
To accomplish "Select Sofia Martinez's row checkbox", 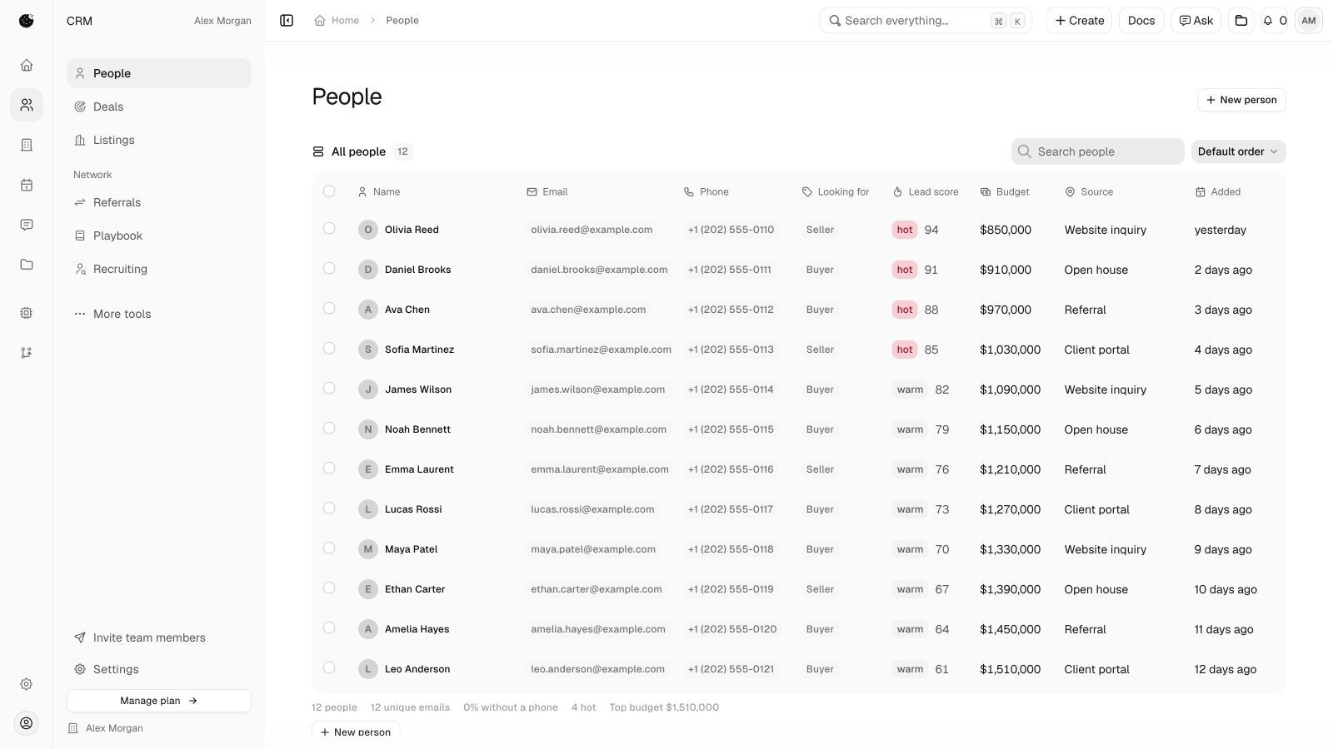I will point(329,348).
